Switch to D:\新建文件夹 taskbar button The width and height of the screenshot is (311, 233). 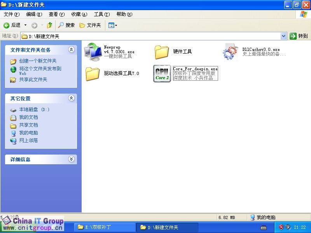pyautogui.click(x=167, y=227)
